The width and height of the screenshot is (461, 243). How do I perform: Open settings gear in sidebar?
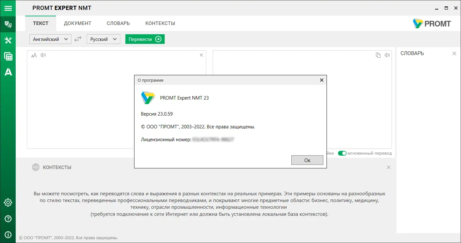pyautogui.click(x=8, y=203)
